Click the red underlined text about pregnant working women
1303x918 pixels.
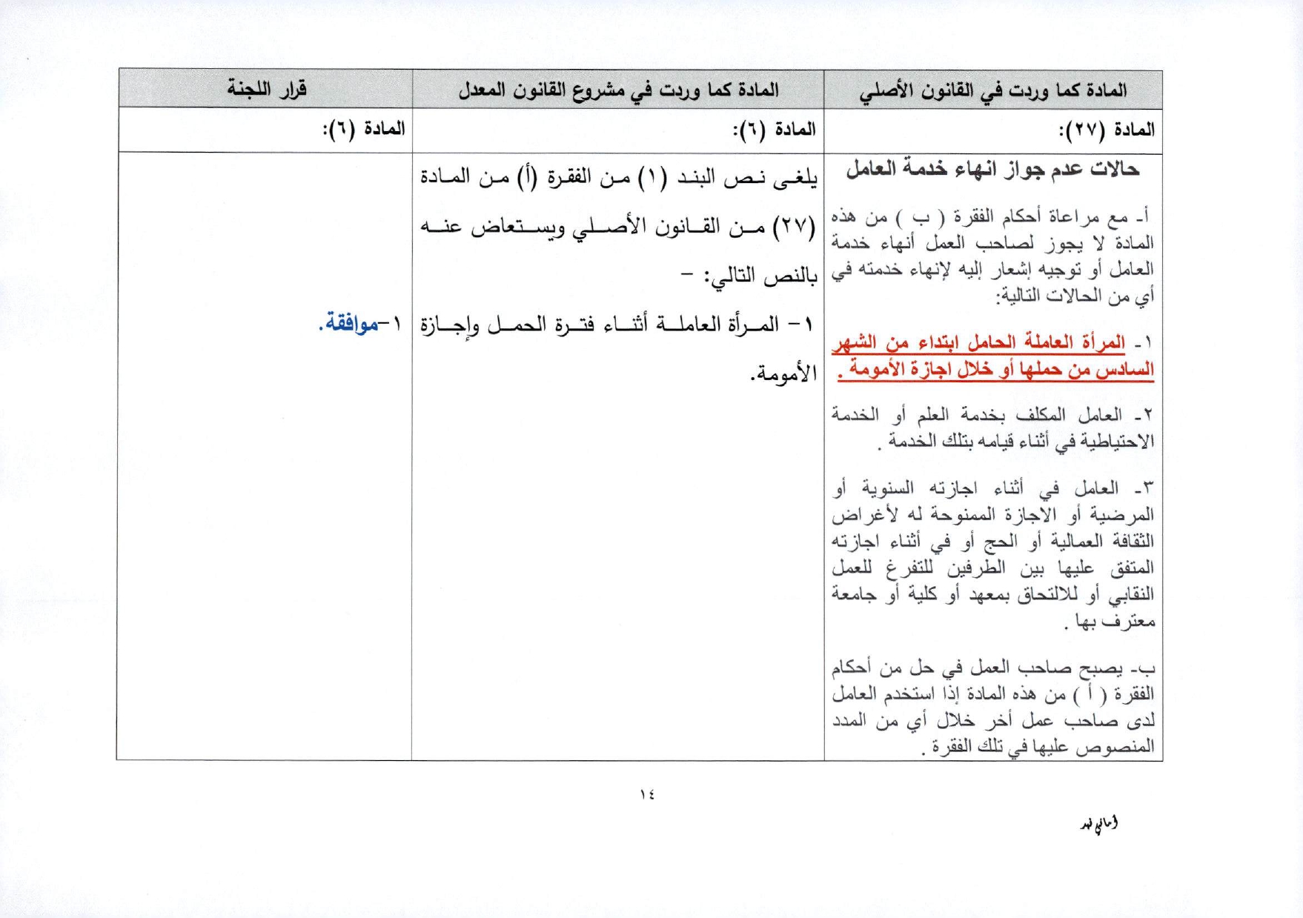click(x=992, y=356)
